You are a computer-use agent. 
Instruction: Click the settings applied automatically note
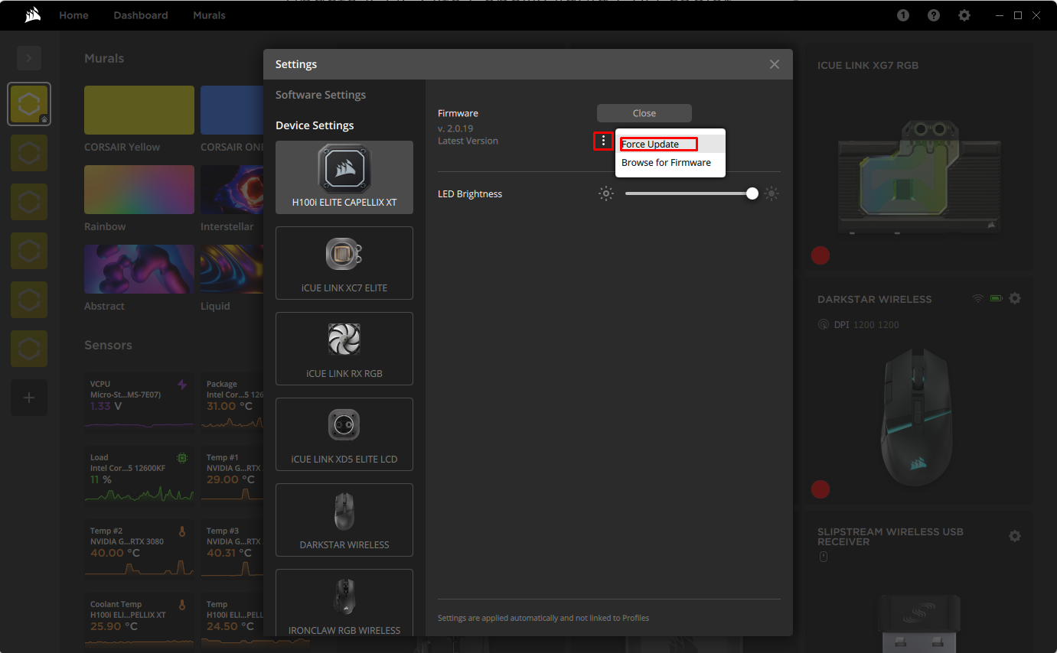coord(543,618)
